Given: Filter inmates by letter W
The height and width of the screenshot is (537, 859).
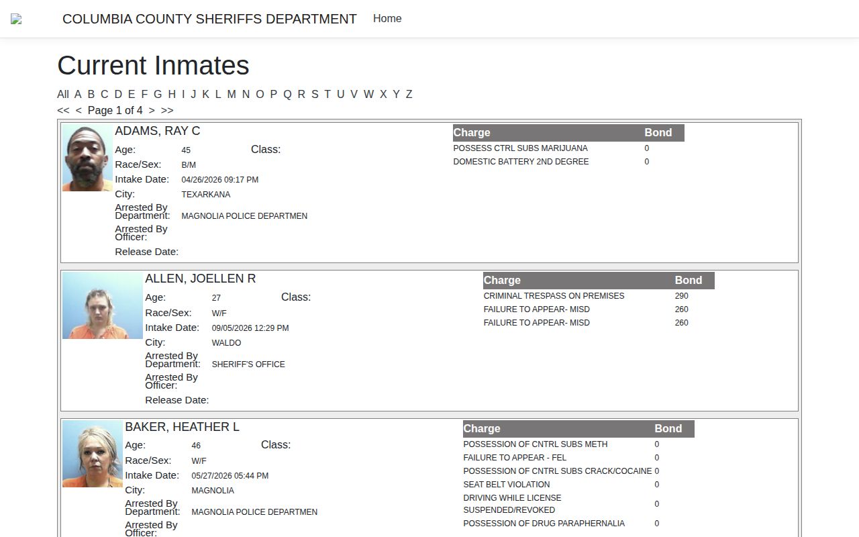Looking at the screenshot, I should pyautogui.click(x=368, y=94).
